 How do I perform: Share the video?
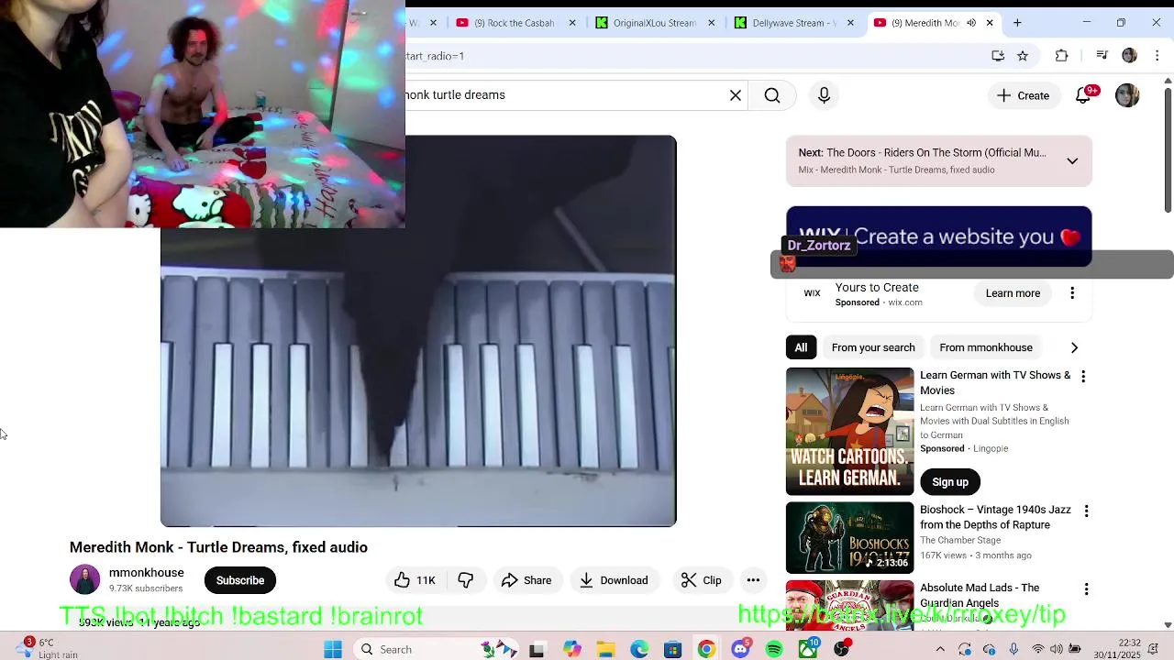tap(526, 580)
